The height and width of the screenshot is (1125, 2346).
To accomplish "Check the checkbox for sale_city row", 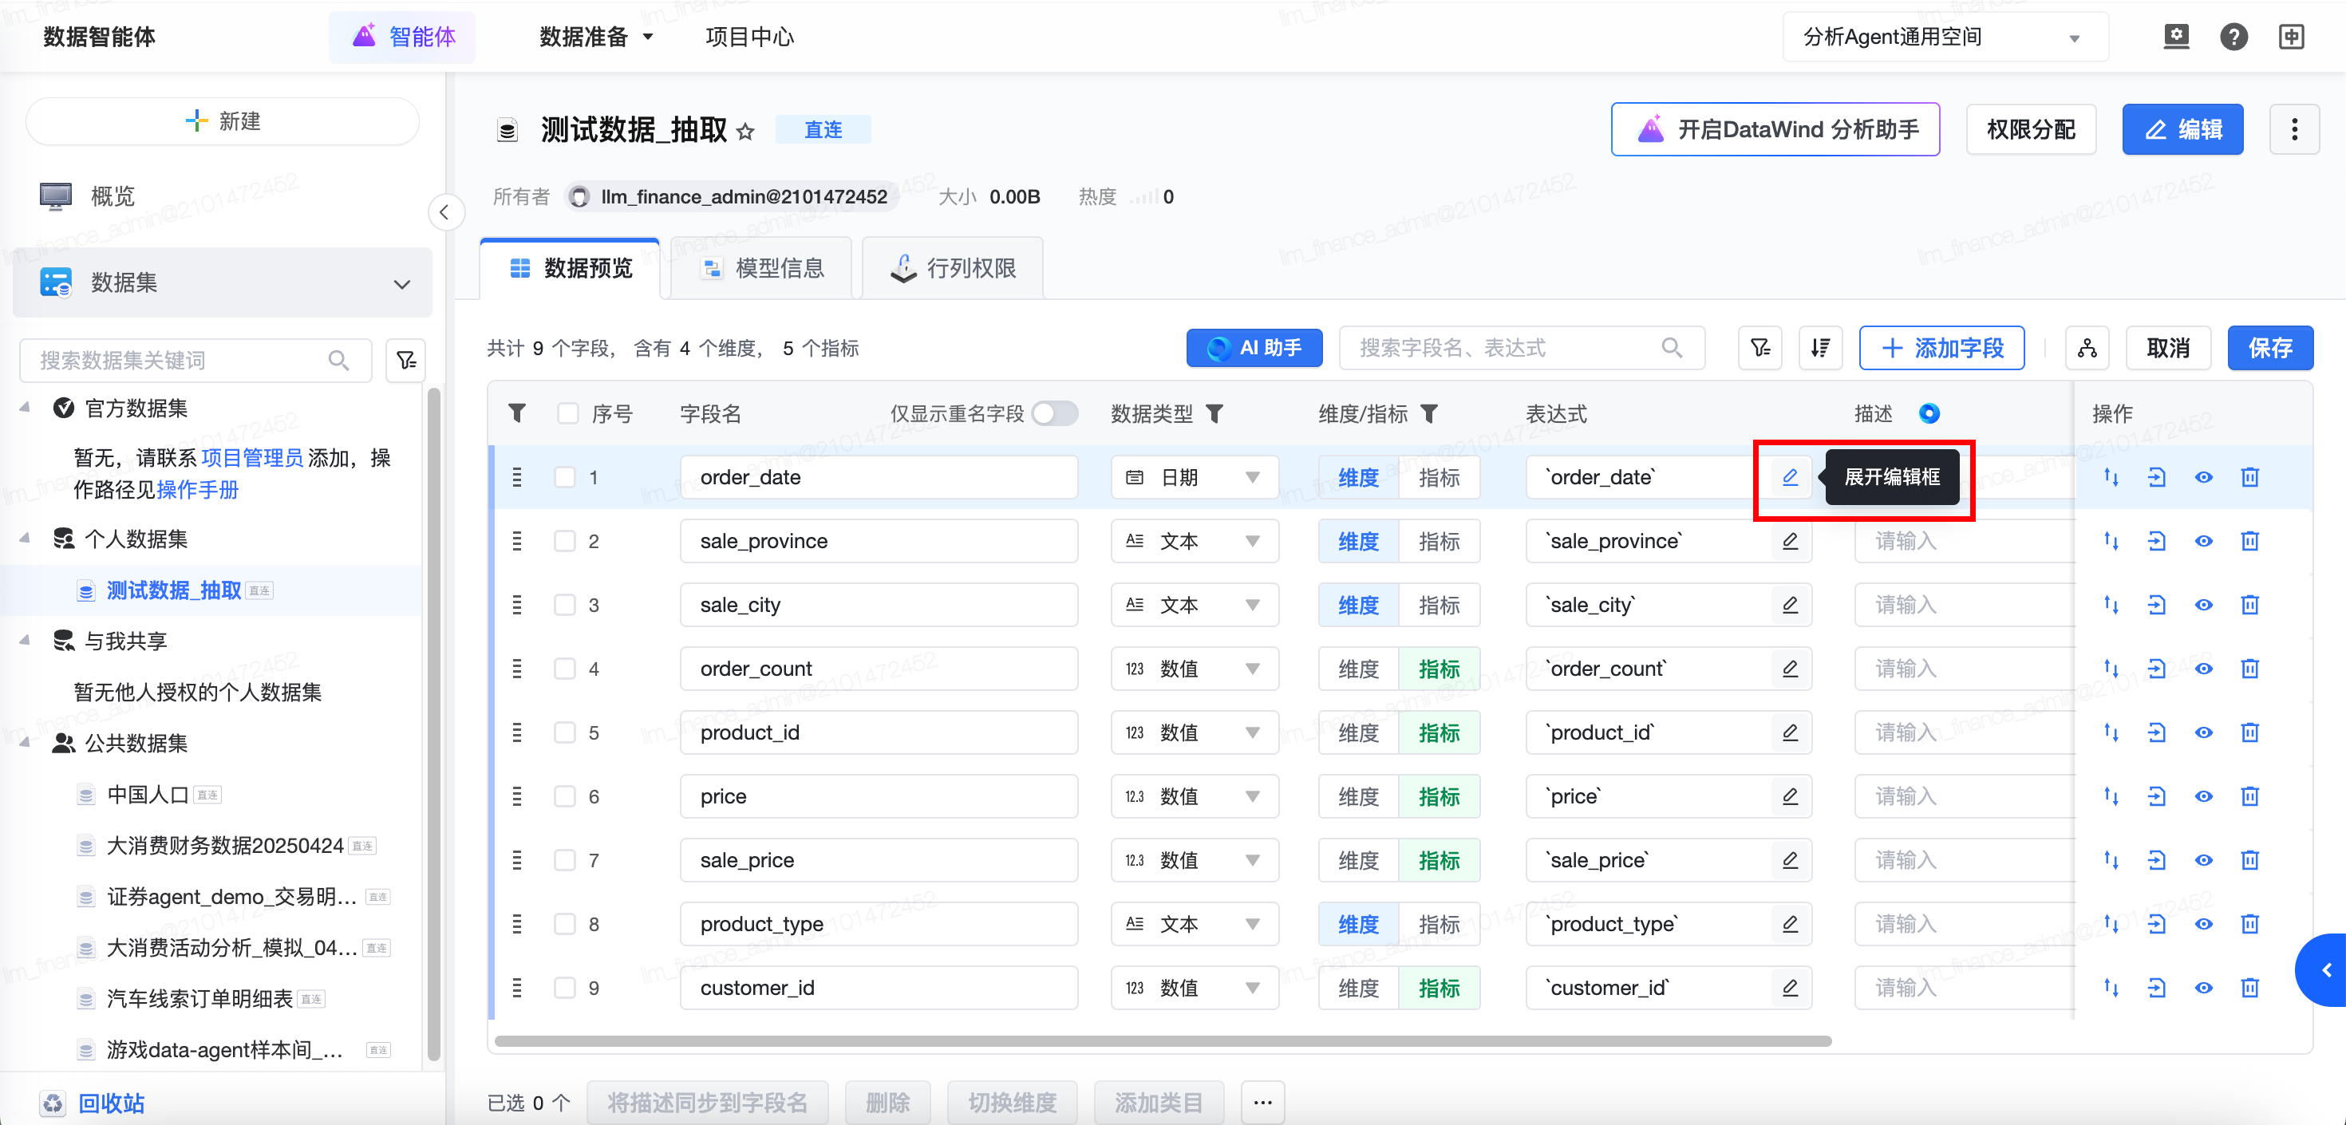I will pyautogui.click(x=566, y=605).
